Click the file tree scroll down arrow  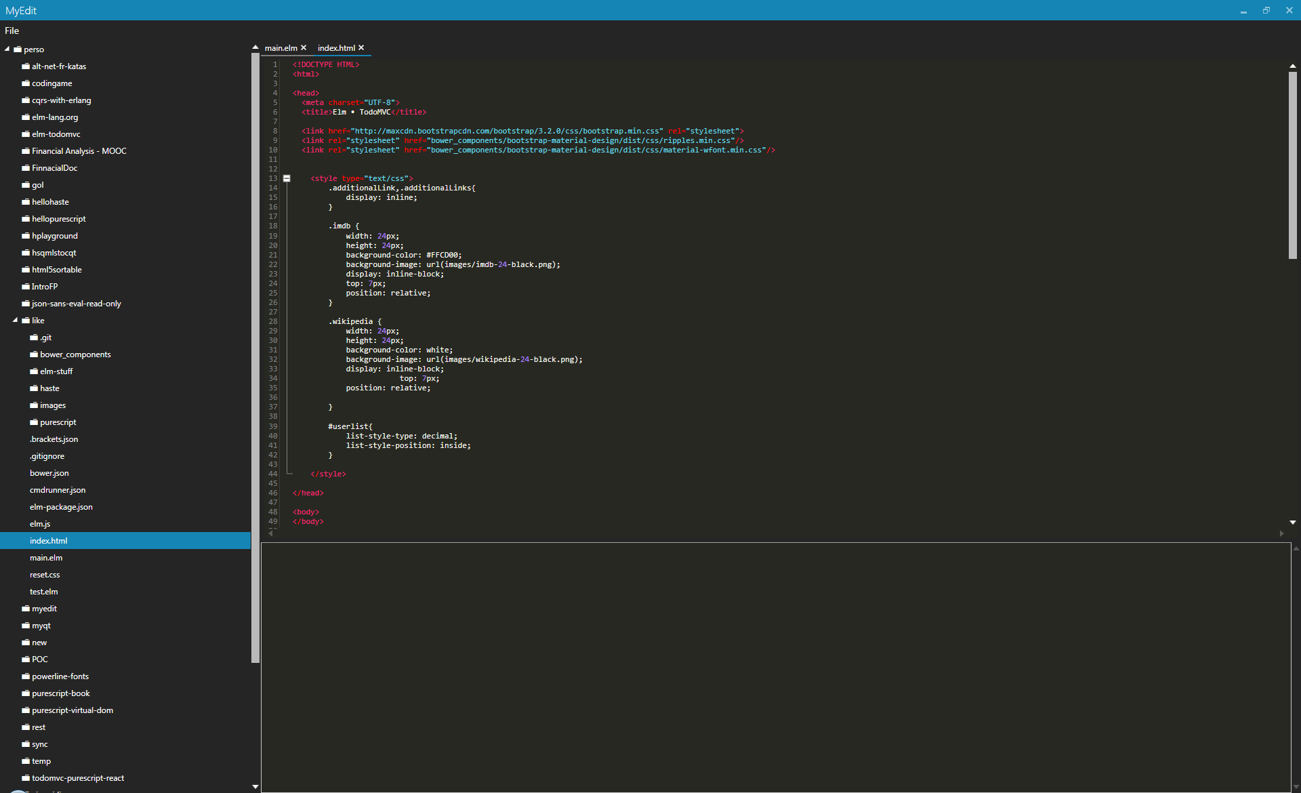point(255,786)
